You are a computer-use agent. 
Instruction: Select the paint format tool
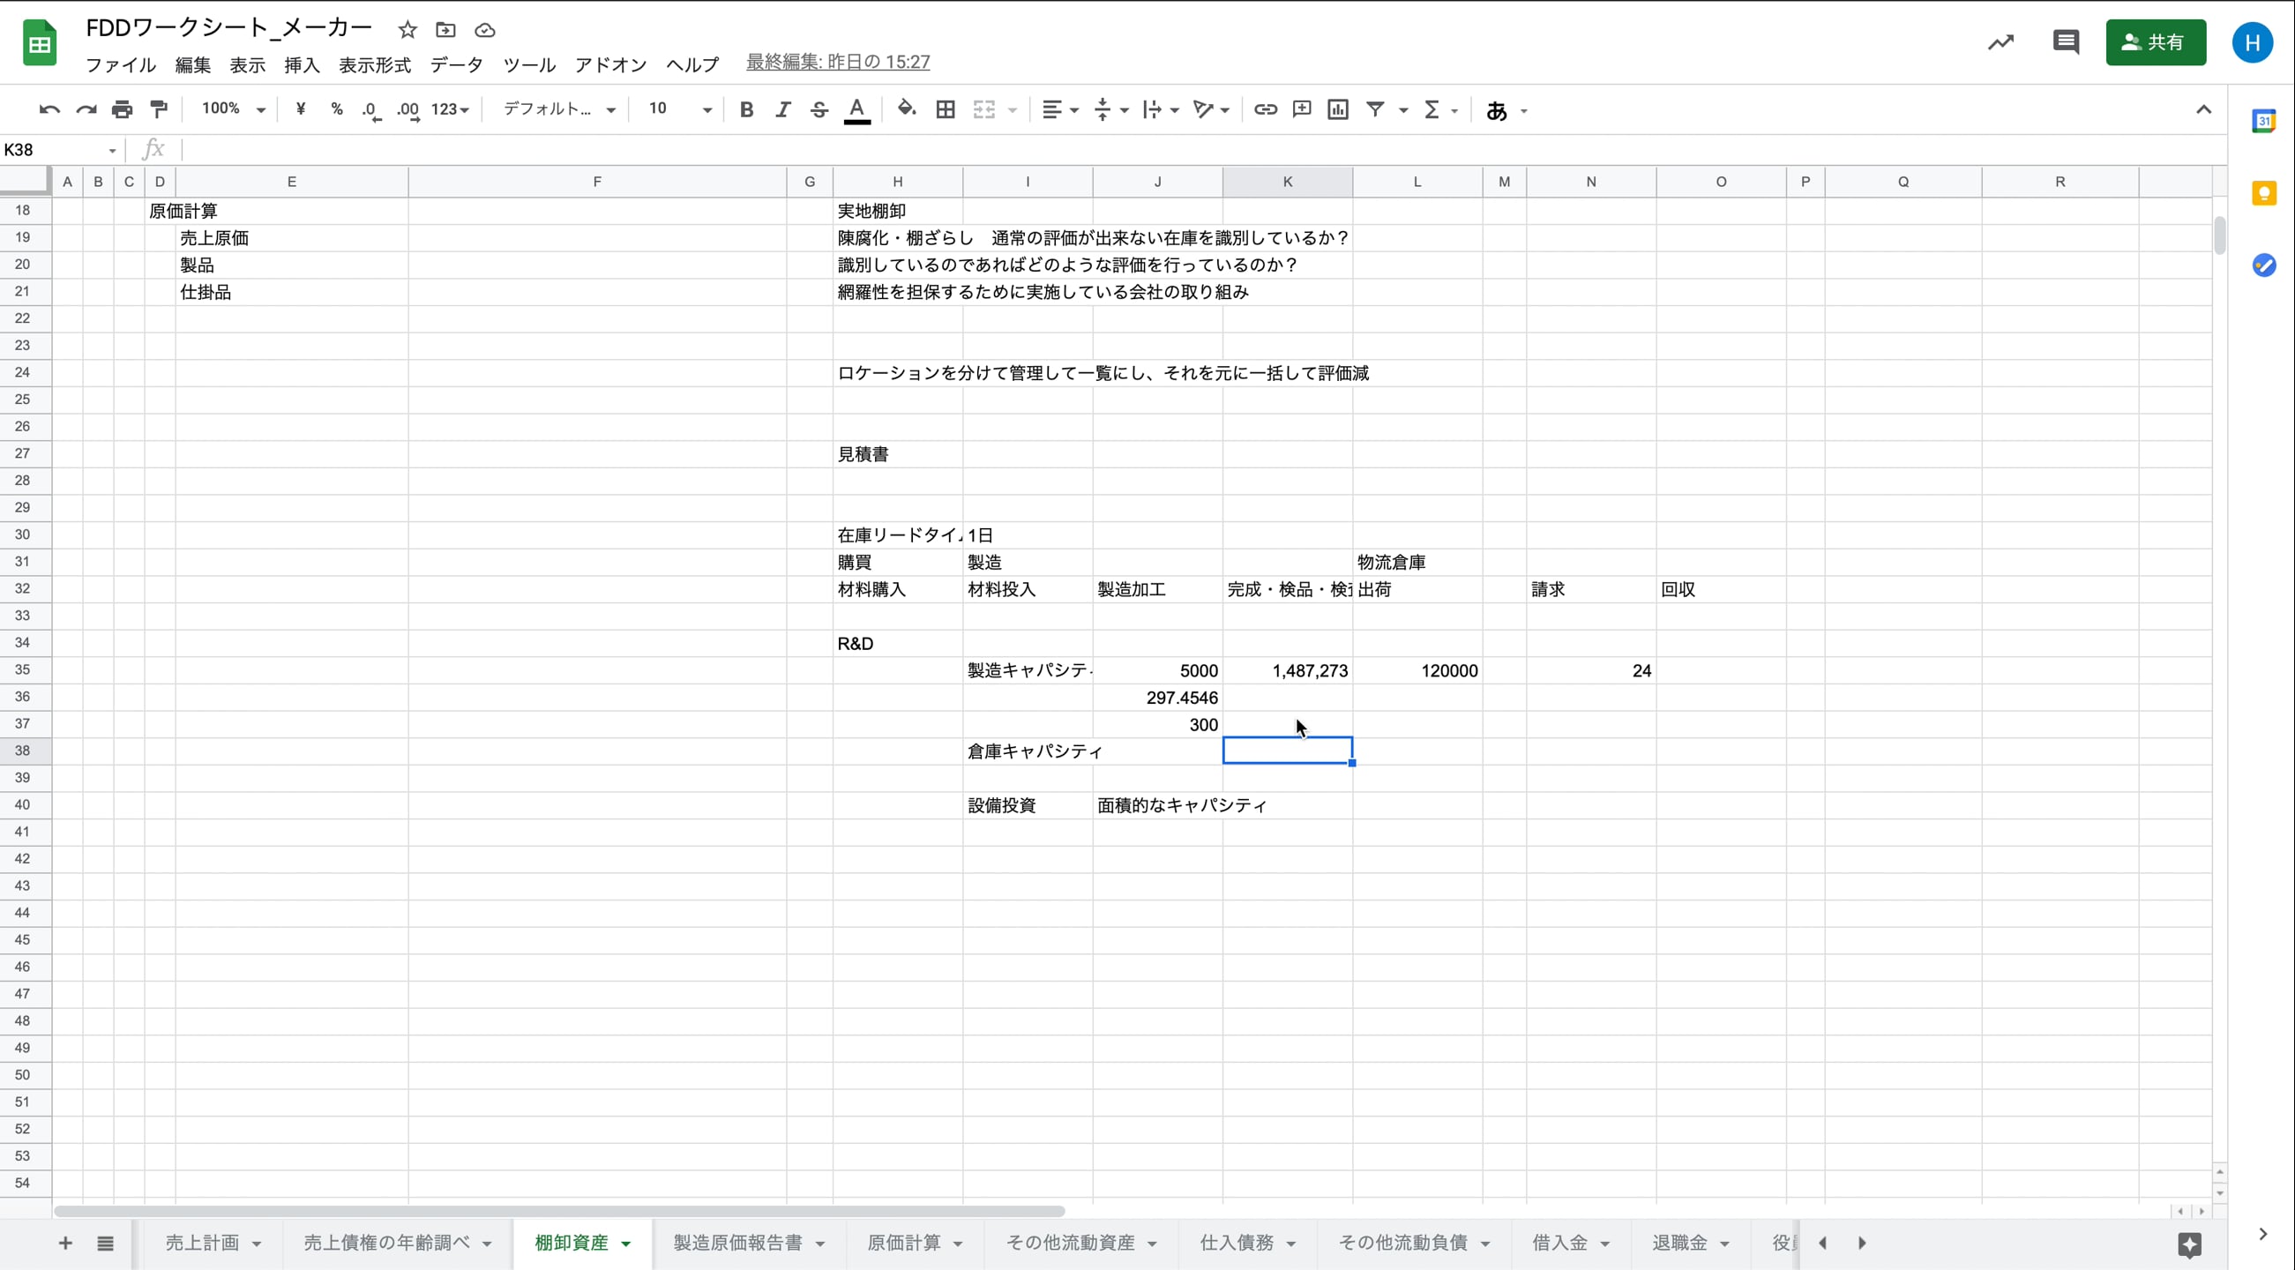159,108
